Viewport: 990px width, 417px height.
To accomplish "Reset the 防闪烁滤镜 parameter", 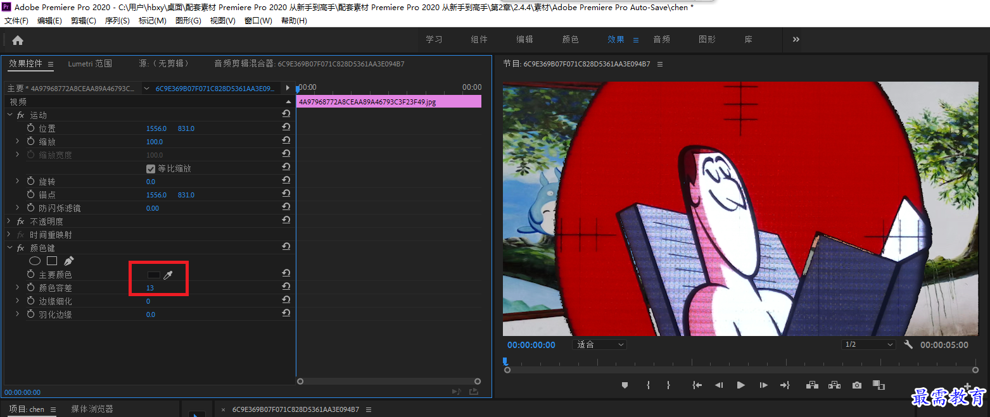I will pyautogui.click(x=286, y=208).
